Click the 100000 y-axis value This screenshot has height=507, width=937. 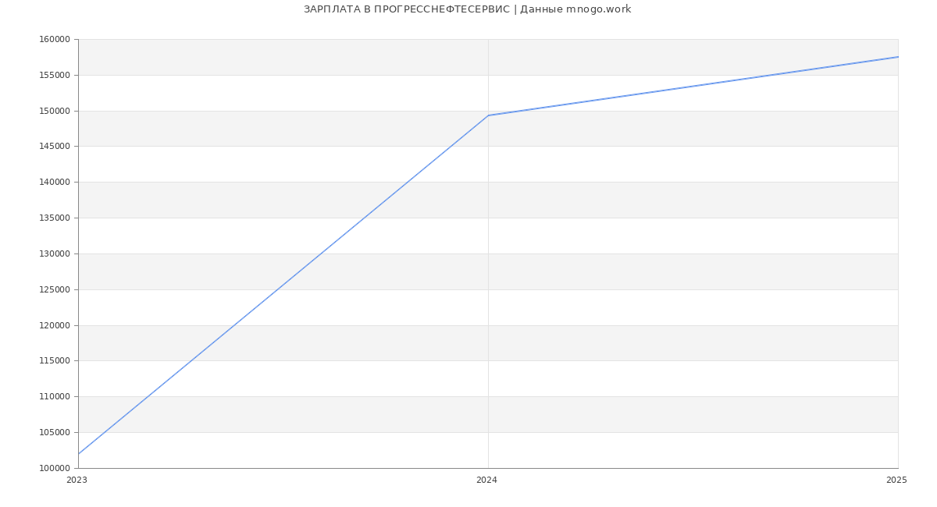pos(55,469)
